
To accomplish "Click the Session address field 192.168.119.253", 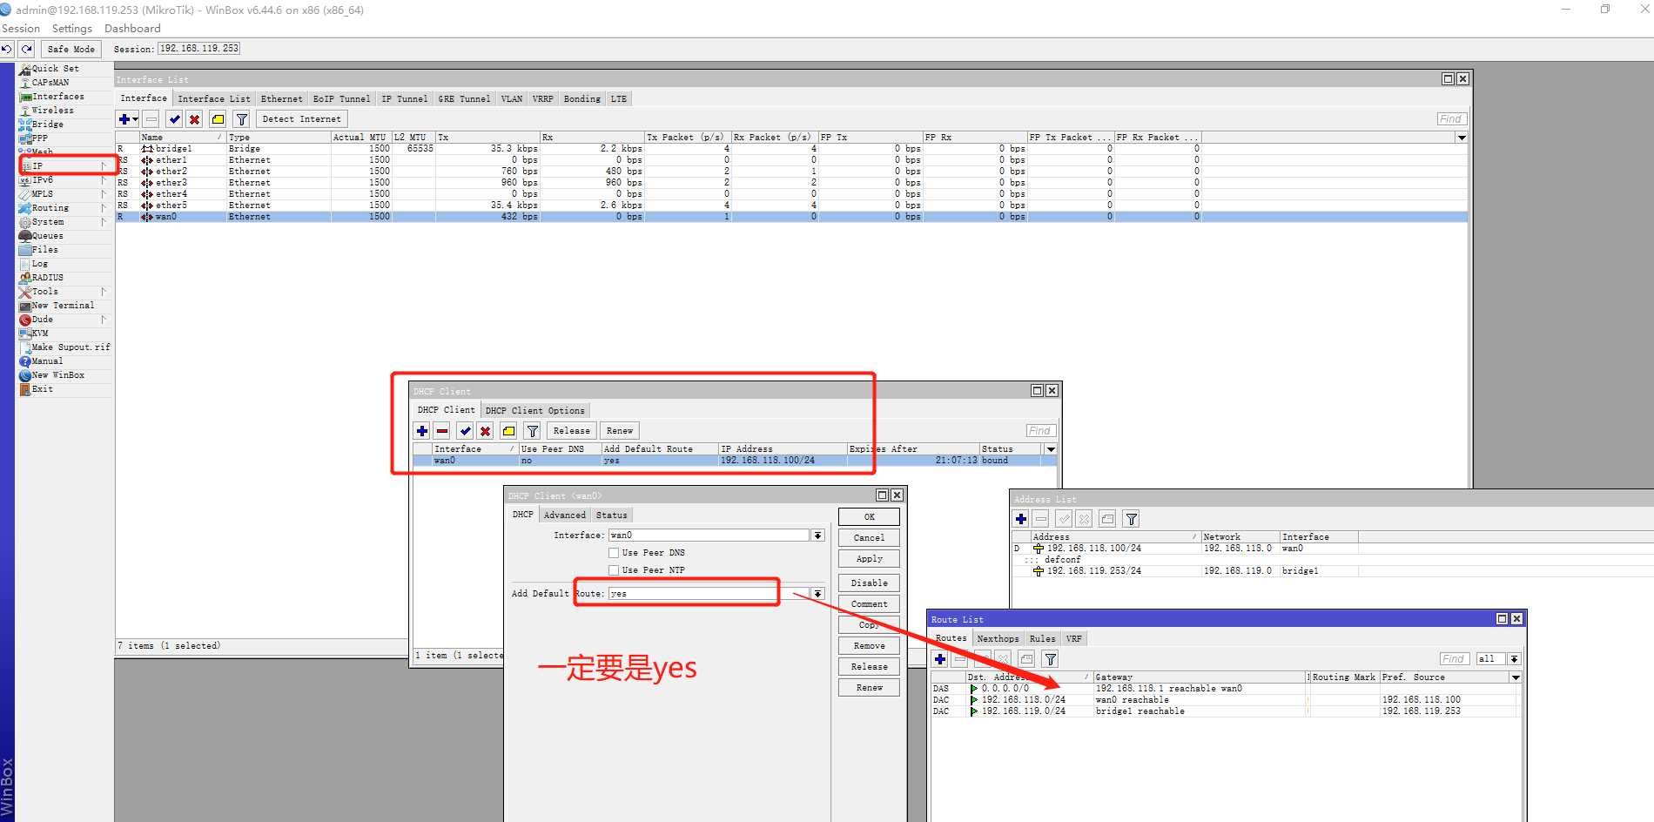I will pos(199,49).
